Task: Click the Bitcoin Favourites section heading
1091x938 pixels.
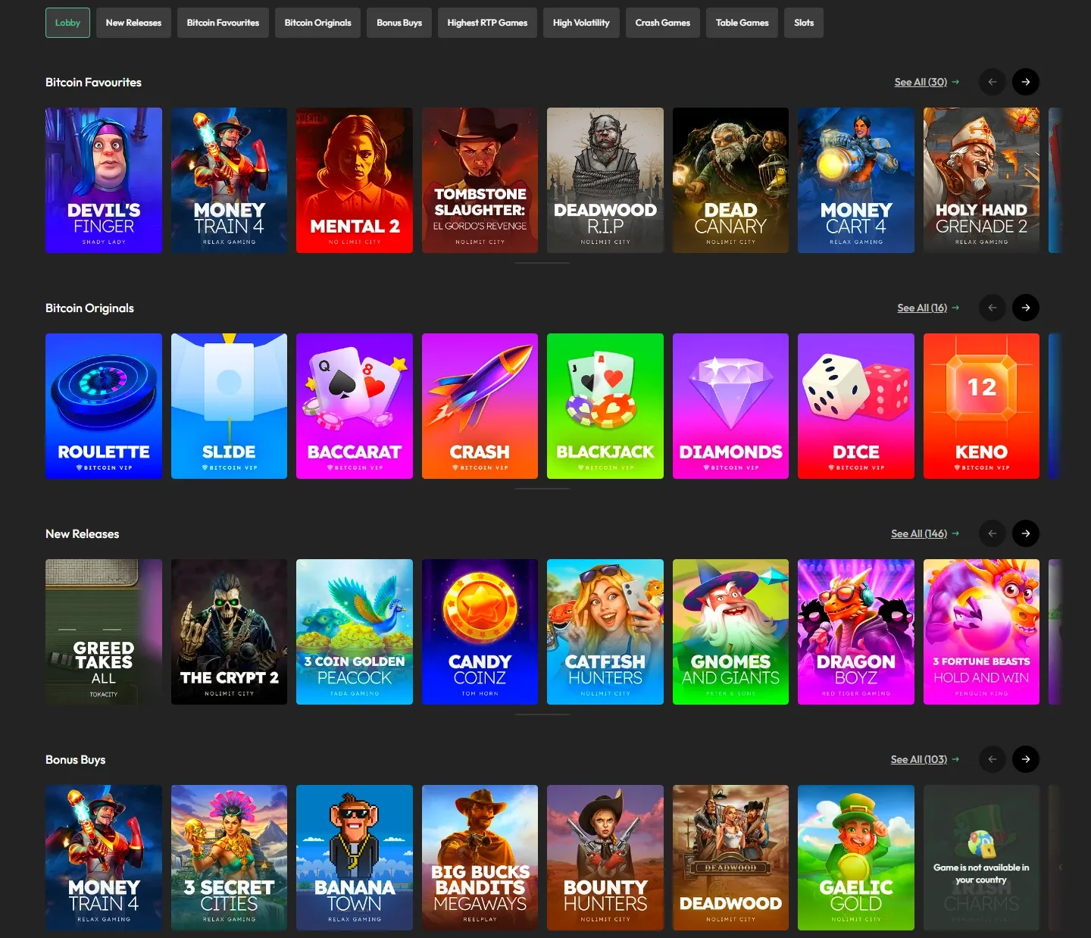Action: pos(93,82)
